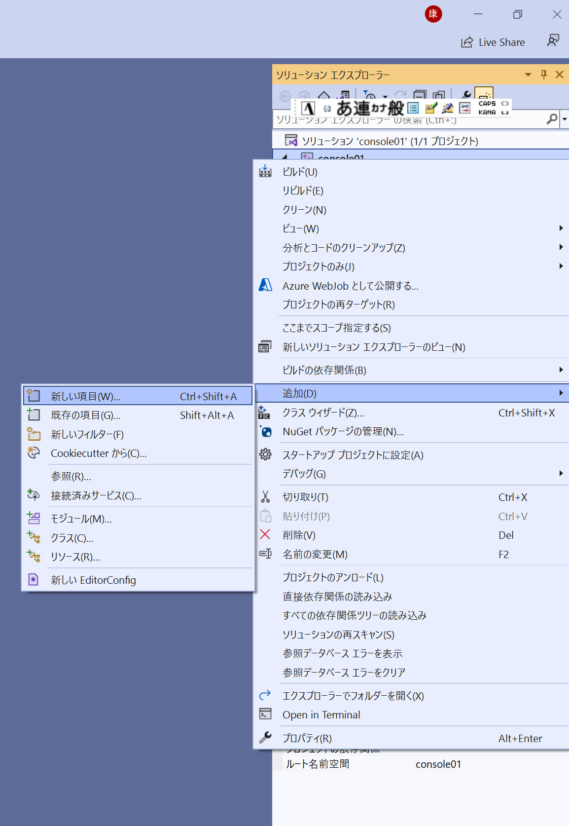Click the new Solution Explorer view icon
The width and height of the screenshot is (569, 826).
click(x=265, y=346)
